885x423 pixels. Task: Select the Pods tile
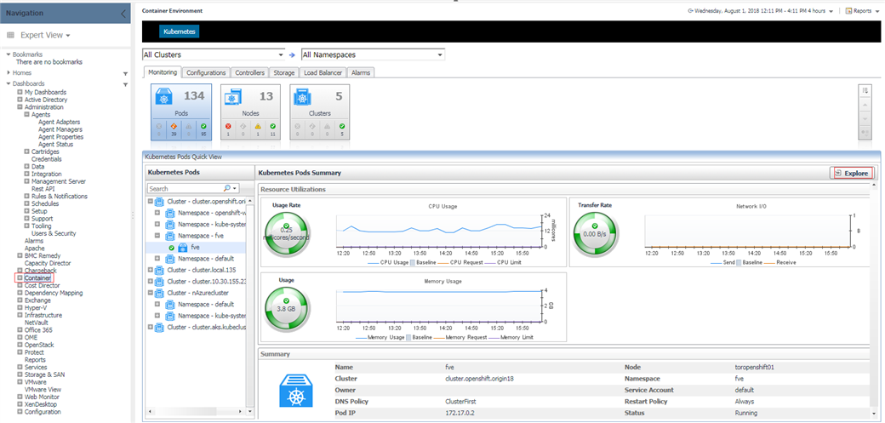(181, 111)
